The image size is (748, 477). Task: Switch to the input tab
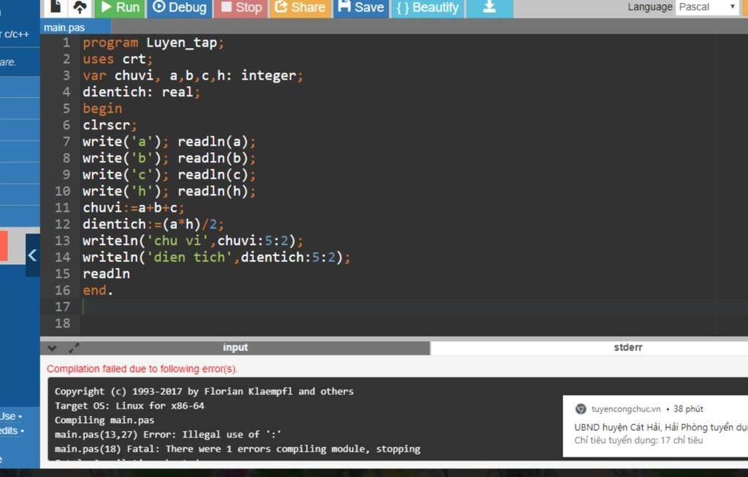pos(235,347)
